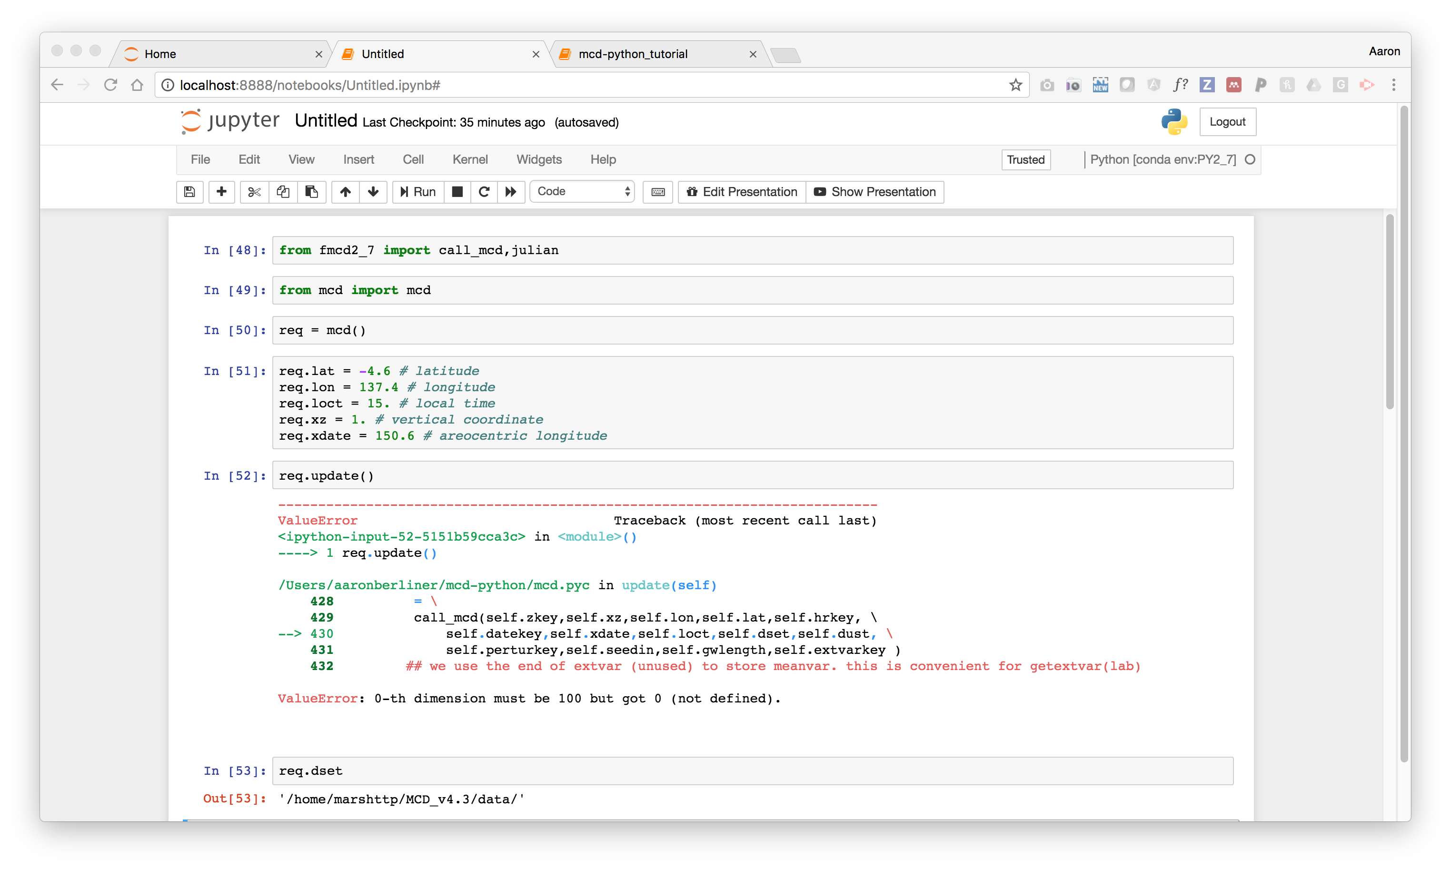Open the command palette keyboard icon
Screen dimensions: 1451x869
[657, 191]
